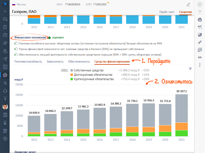Click the Платежеспособность высокая description line
Viewport: 205px width, 153px height.
(90, 43)
